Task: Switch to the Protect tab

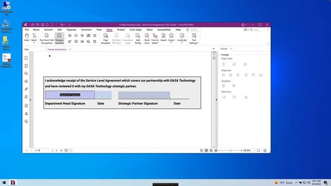Action: (x=121, y=30)
